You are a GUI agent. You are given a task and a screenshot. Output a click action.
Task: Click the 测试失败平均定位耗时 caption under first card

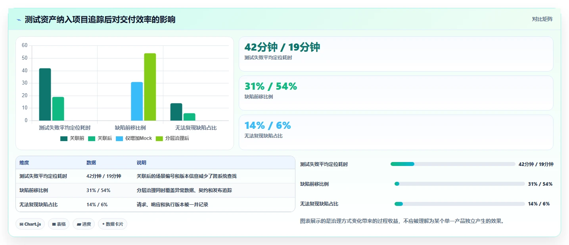click(268, 58)
